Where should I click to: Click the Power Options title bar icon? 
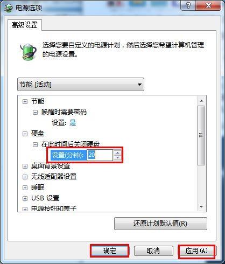click(9, 8)
